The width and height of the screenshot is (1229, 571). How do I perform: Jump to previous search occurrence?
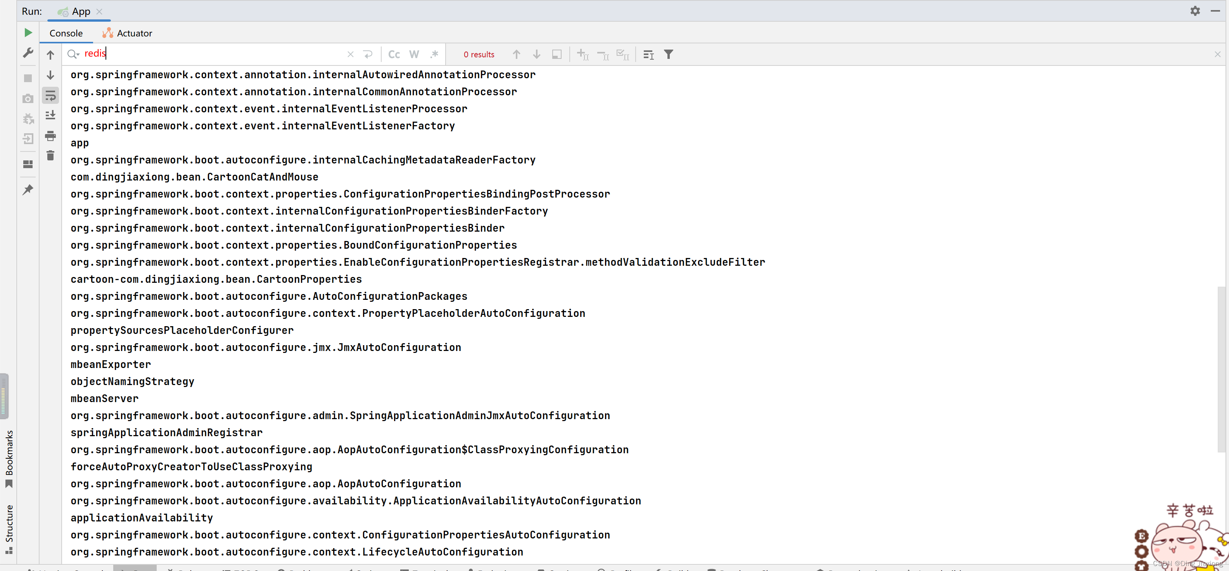point(516,54)
